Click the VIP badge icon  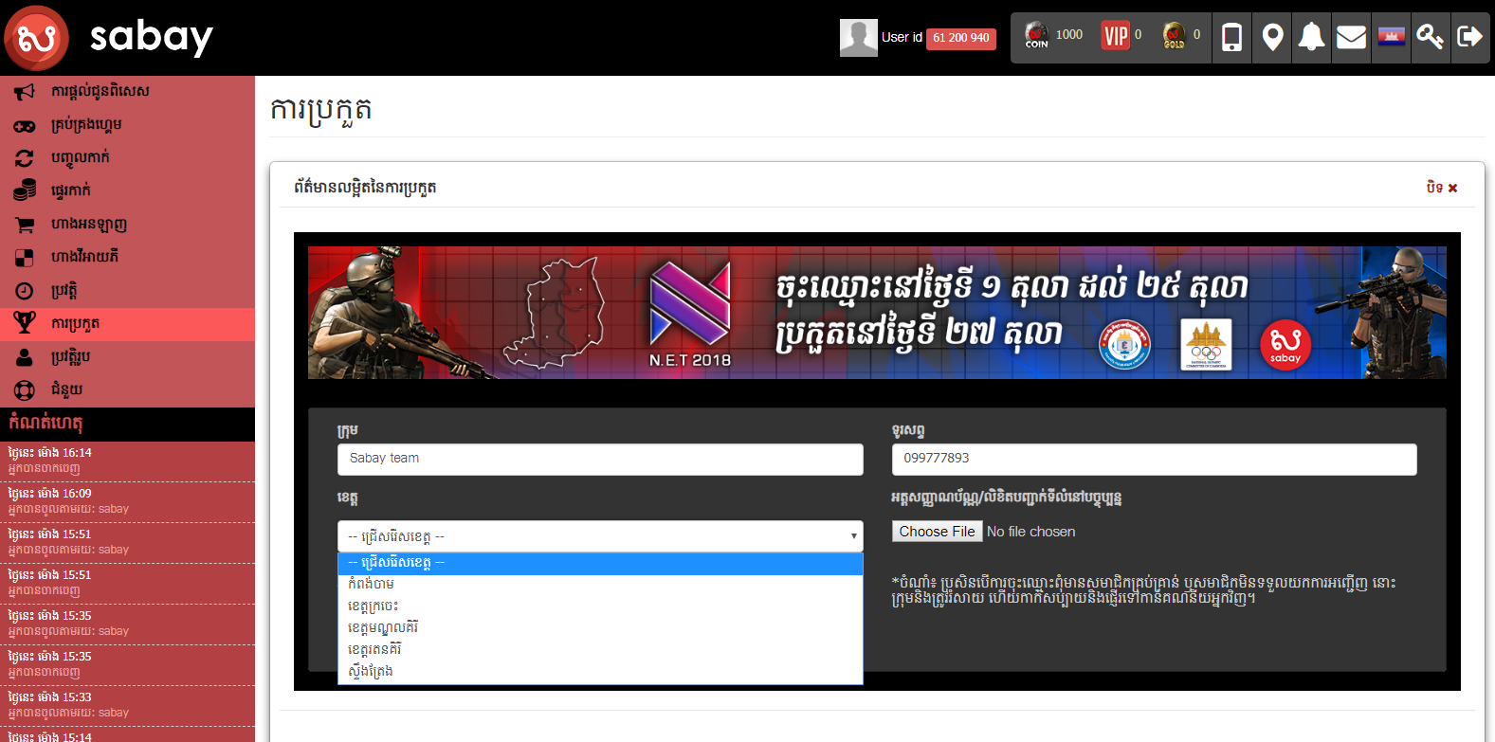pos(1116,37)
